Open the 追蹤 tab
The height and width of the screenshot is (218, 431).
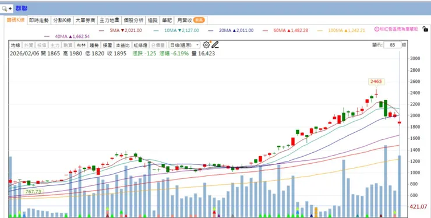[153, 20]
